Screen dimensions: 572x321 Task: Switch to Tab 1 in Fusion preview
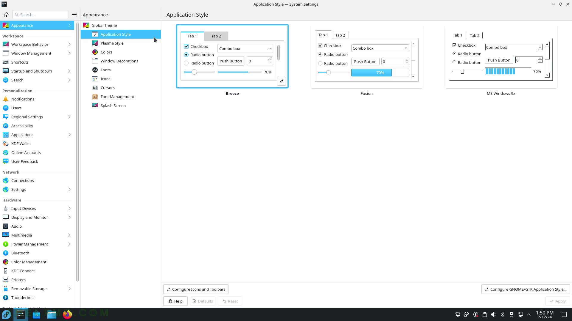(x=323, y=35)
